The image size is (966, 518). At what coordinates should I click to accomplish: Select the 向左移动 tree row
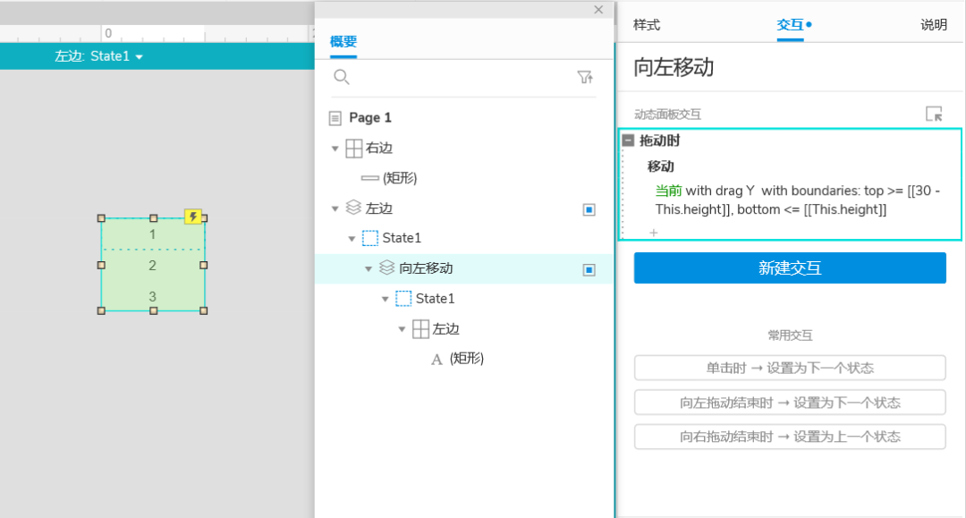(464, 268)
